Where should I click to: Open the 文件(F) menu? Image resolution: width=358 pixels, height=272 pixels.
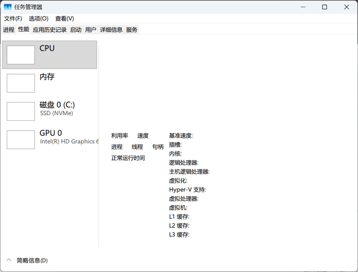[12, 19]
